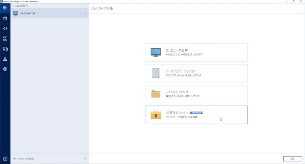305x164 pixels.
Task: Open the dropdown arrow beside バックアップの追加
Action: [85, 159]
